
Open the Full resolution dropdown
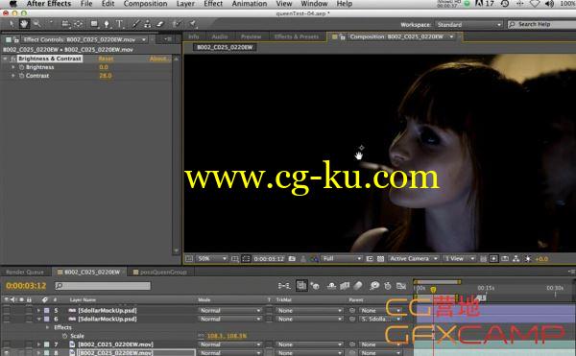pos(342,259)
